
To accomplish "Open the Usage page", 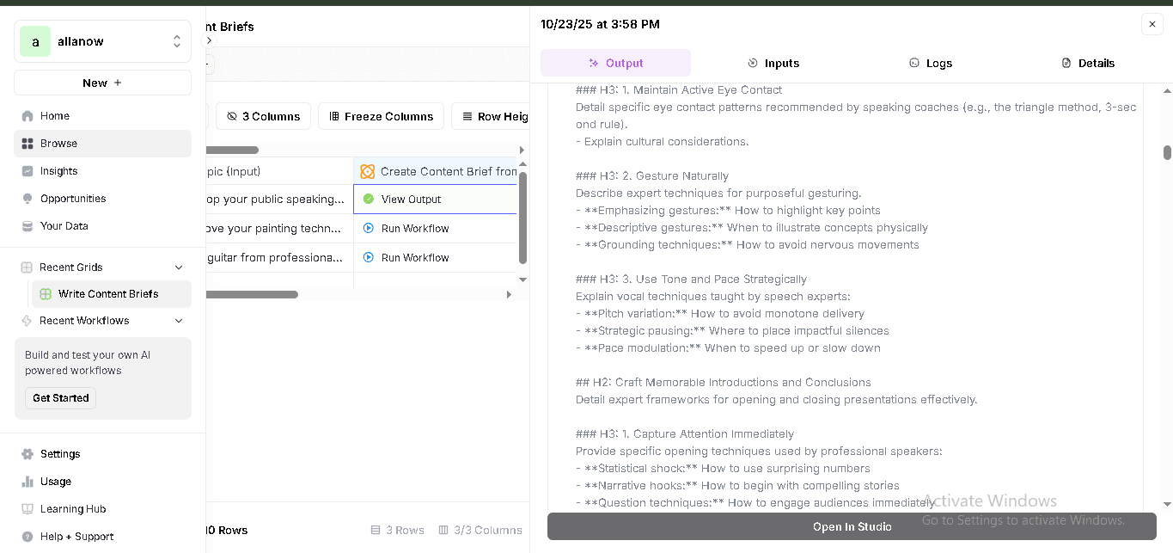I will point(55,482).
